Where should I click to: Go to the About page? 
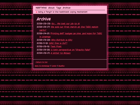click(51, 8)
